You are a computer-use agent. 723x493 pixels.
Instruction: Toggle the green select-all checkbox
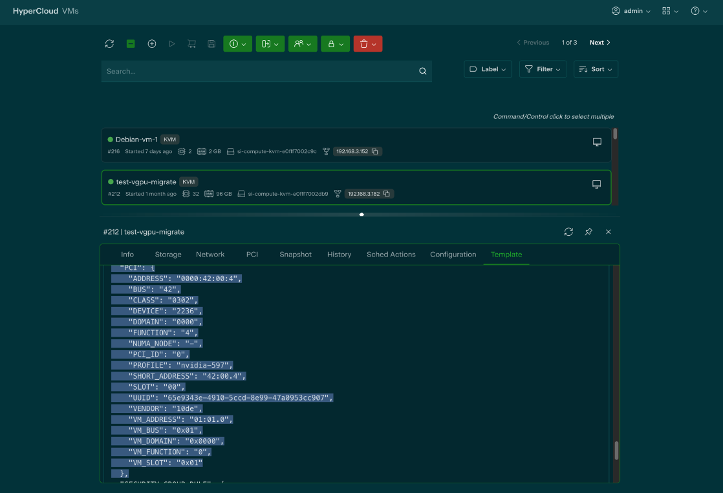[x=131, y=43]
